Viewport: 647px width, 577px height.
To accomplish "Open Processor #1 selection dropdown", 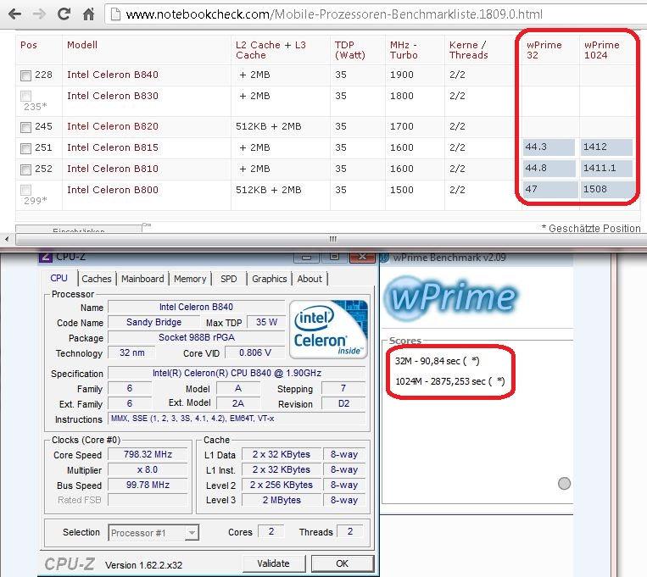I will point(153,533).
